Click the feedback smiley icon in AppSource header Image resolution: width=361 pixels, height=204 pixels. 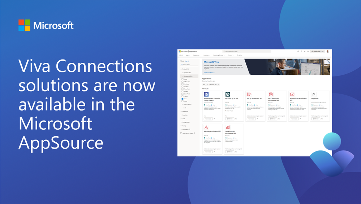(x=298, y=51)
